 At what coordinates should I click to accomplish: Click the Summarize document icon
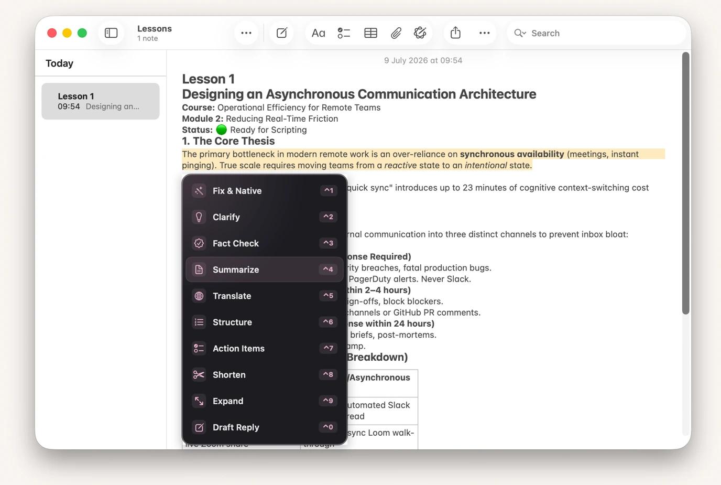click(199, 270)
